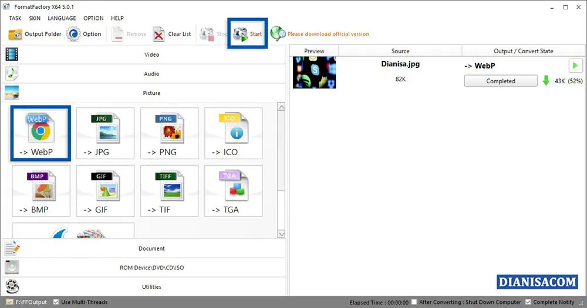Click the Audio music note icon

click(x=12, y=74)
